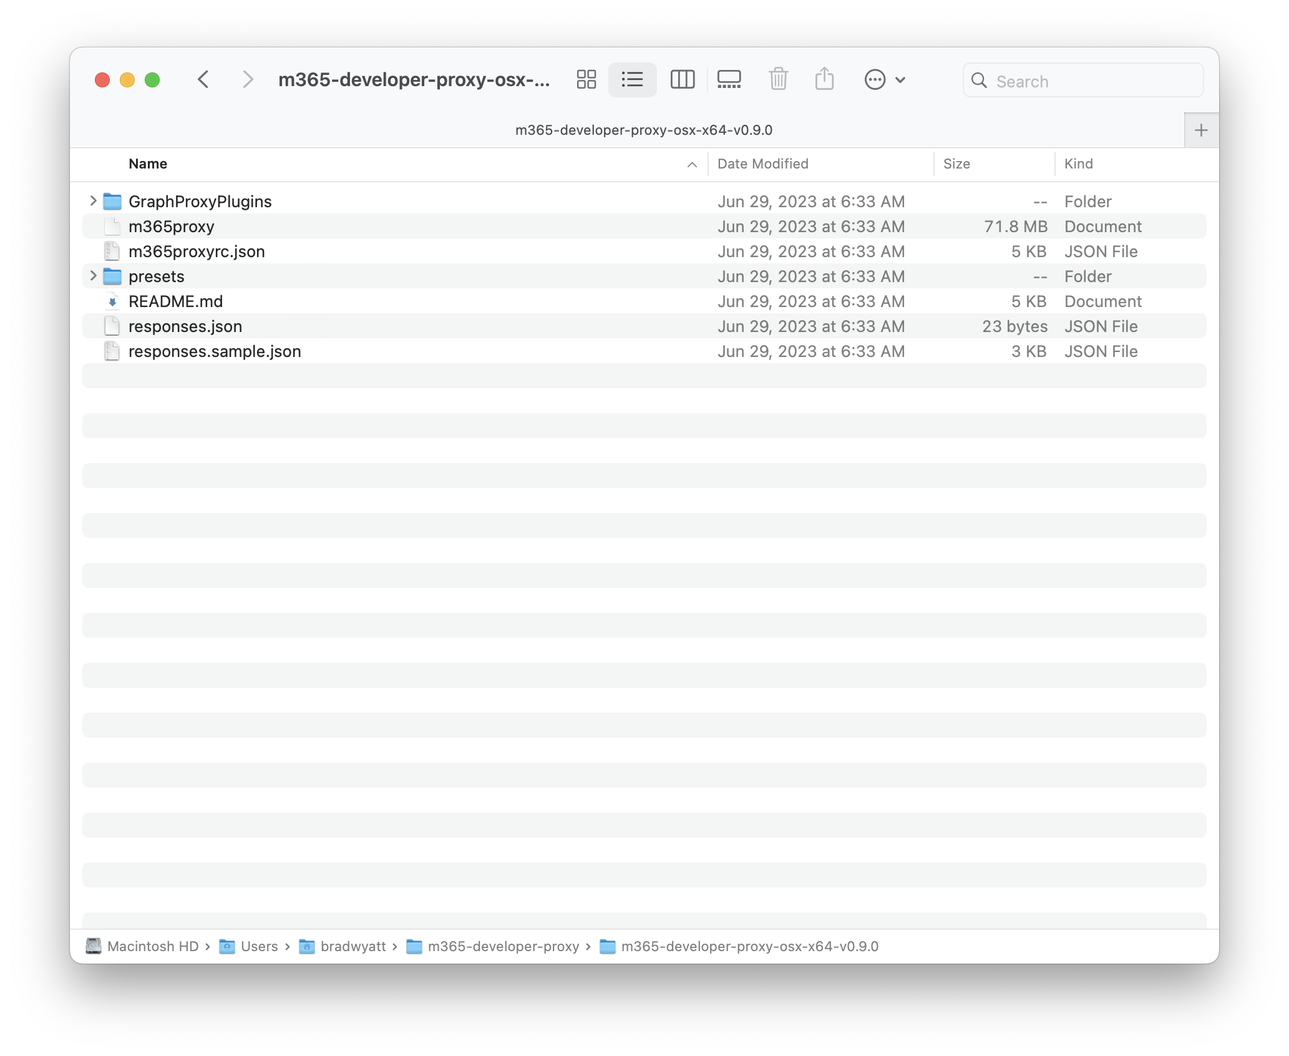Click the 23 bytes size cell
The image size is (1289, 1056).
point(1014,326)
